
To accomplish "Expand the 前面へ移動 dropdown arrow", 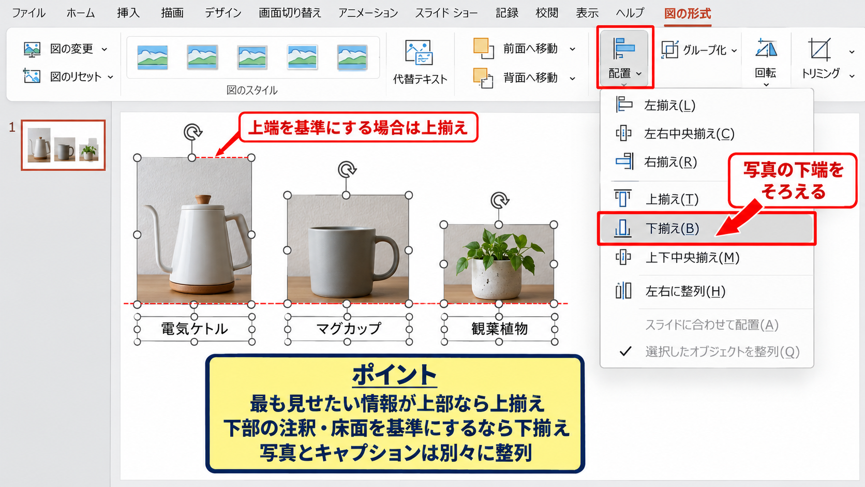I will [573, 49].
